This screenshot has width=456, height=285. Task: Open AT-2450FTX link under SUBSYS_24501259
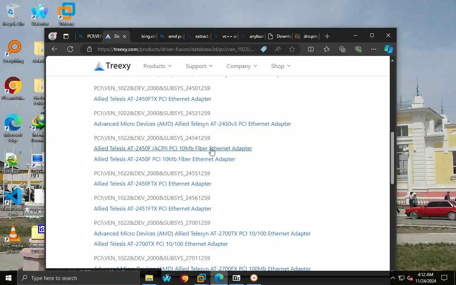pos(152,99)
